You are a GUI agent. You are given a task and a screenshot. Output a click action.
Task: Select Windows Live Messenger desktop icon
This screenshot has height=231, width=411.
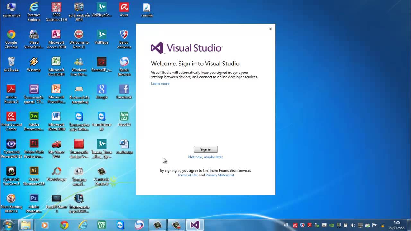(79, 66)
